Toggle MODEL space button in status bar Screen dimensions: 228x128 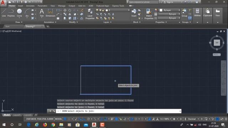click(x=58, y=119)
